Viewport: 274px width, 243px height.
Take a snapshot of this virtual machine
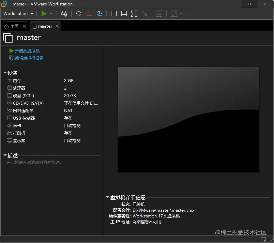pyautogui.click(x=78, y=14)
